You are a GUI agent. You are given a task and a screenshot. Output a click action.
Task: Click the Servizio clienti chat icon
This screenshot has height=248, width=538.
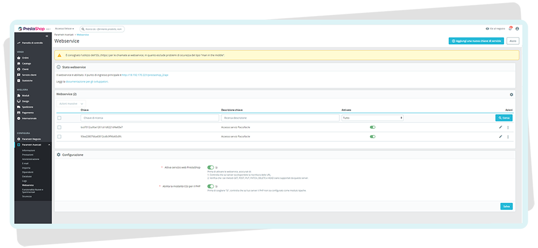point(19,75)
